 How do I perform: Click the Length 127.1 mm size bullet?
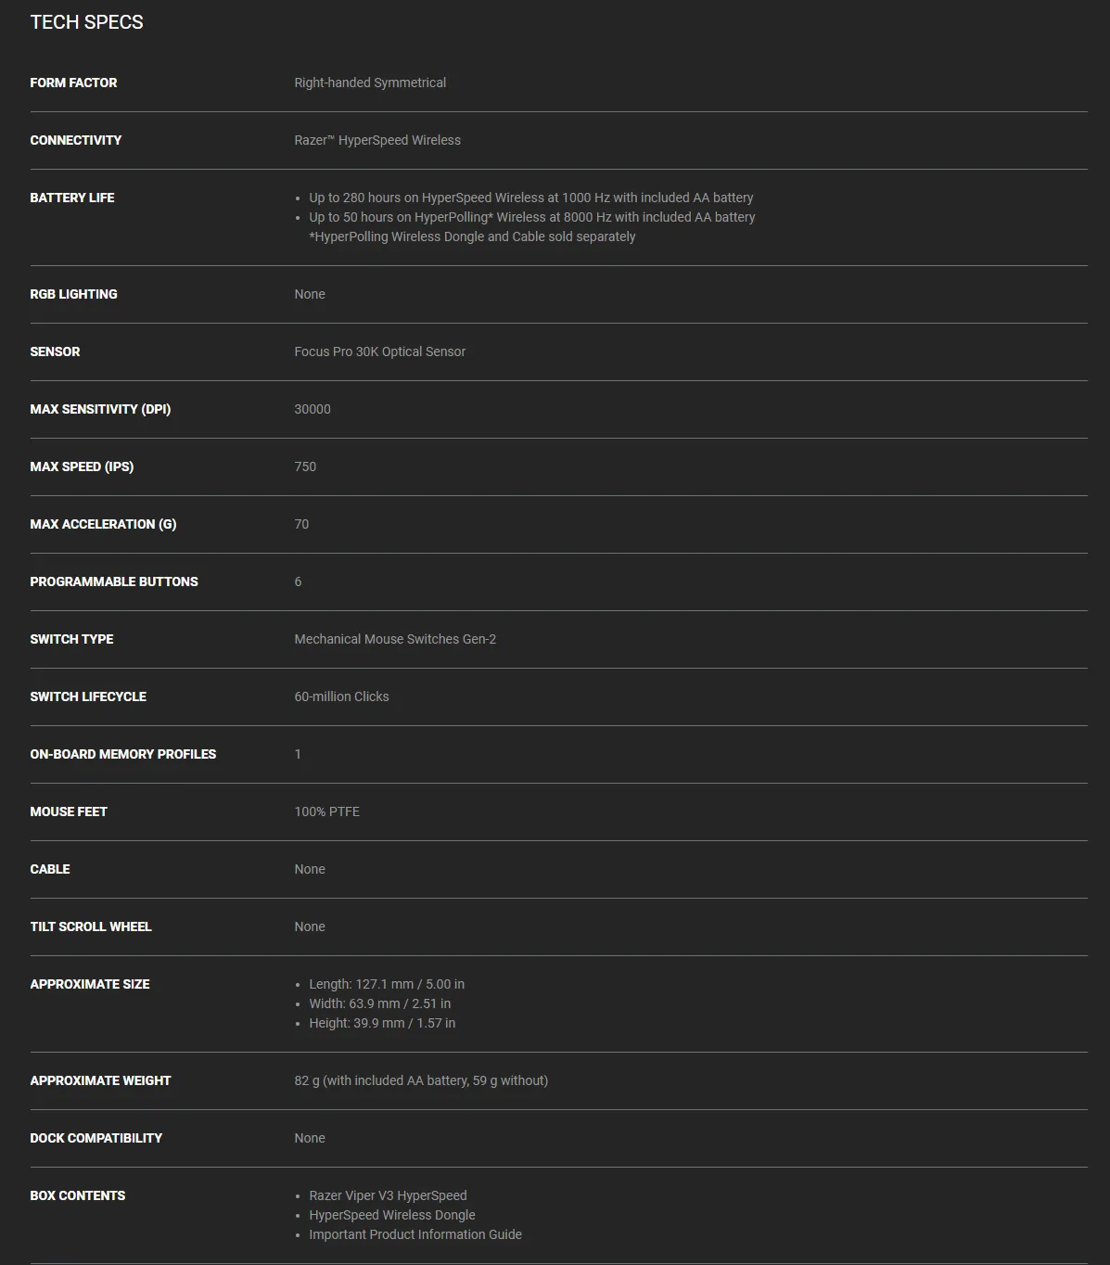pos(387,984)
